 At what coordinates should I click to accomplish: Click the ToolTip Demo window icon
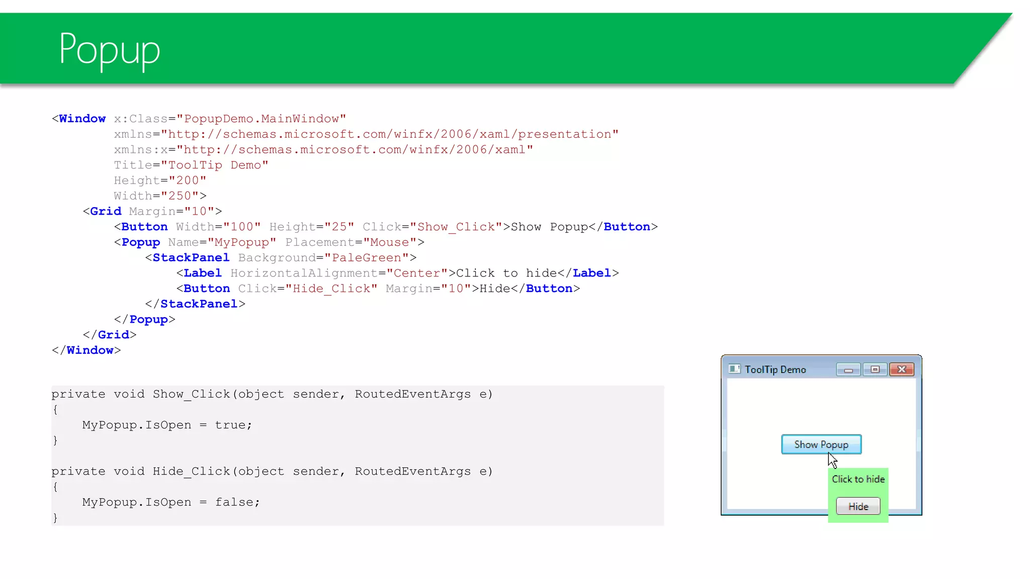click(x=734, y=369)
